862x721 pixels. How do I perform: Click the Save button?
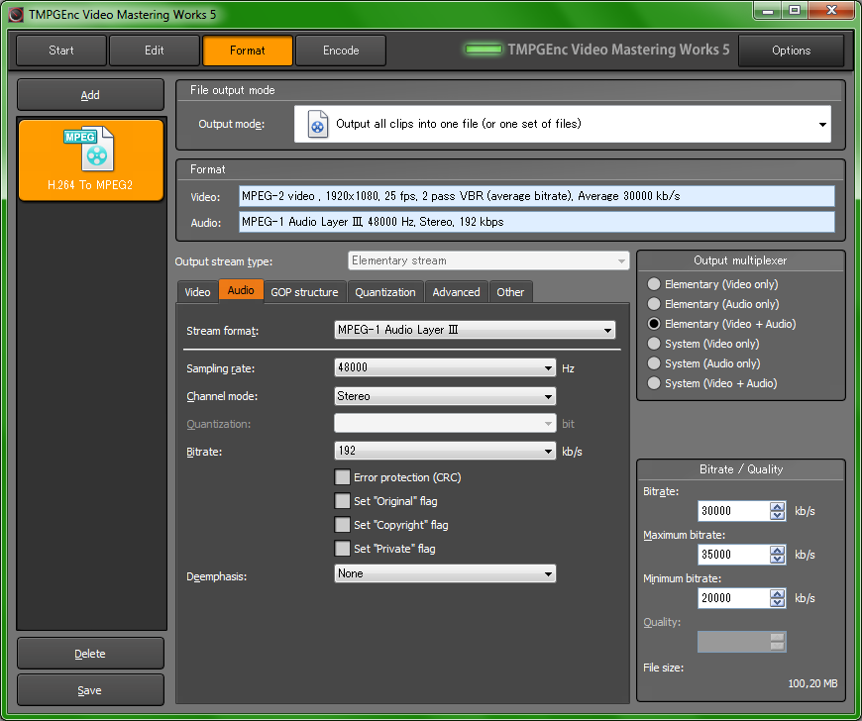click(x=91, y=690)
